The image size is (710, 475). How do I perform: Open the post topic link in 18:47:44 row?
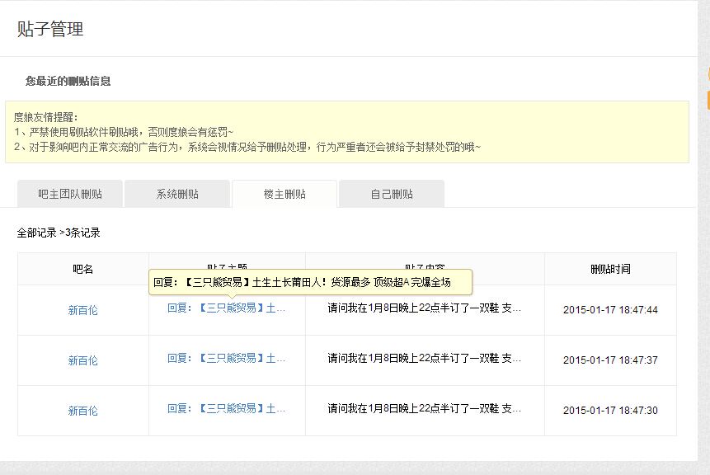[x=227, y=308]
